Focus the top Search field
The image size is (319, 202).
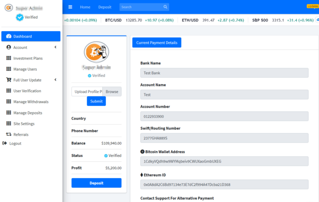click(144, 7)
